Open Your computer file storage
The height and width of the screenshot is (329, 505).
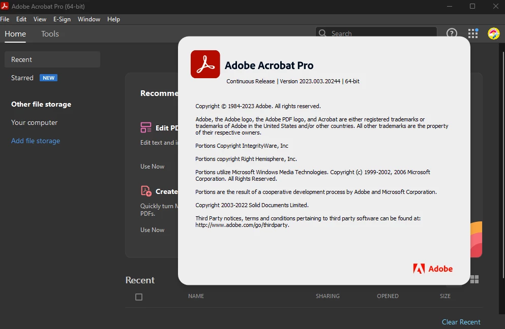coord(34,122)
